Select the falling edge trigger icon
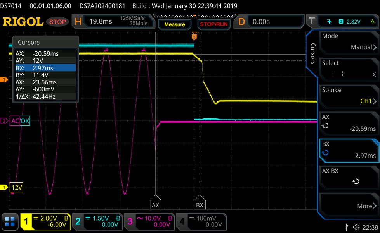 pos(329,22)
